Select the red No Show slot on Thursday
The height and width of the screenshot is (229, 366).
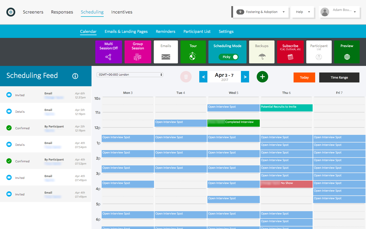(x=286, y=184)
